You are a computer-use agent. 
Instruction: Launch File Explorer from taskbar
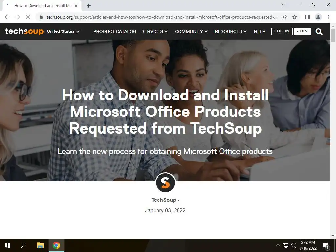40,245
